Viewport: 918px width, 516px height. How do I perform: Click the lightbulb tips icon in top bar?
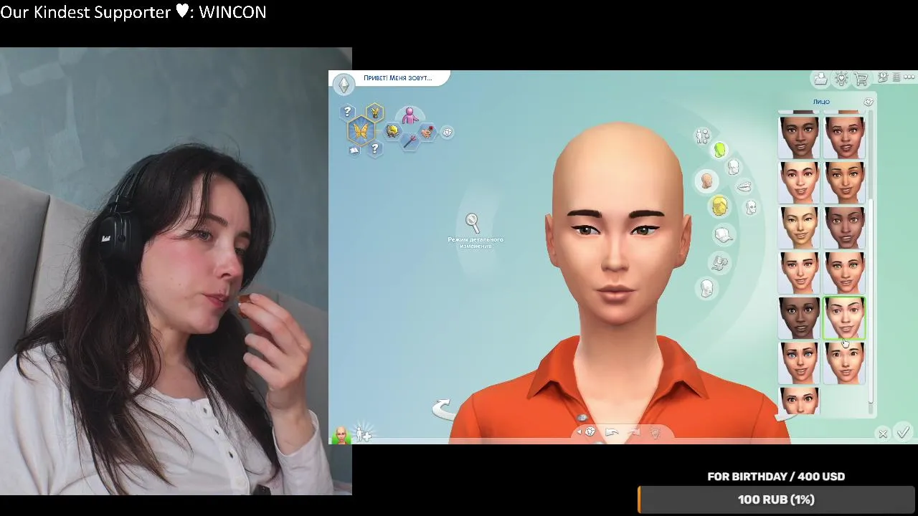(841, 79)
